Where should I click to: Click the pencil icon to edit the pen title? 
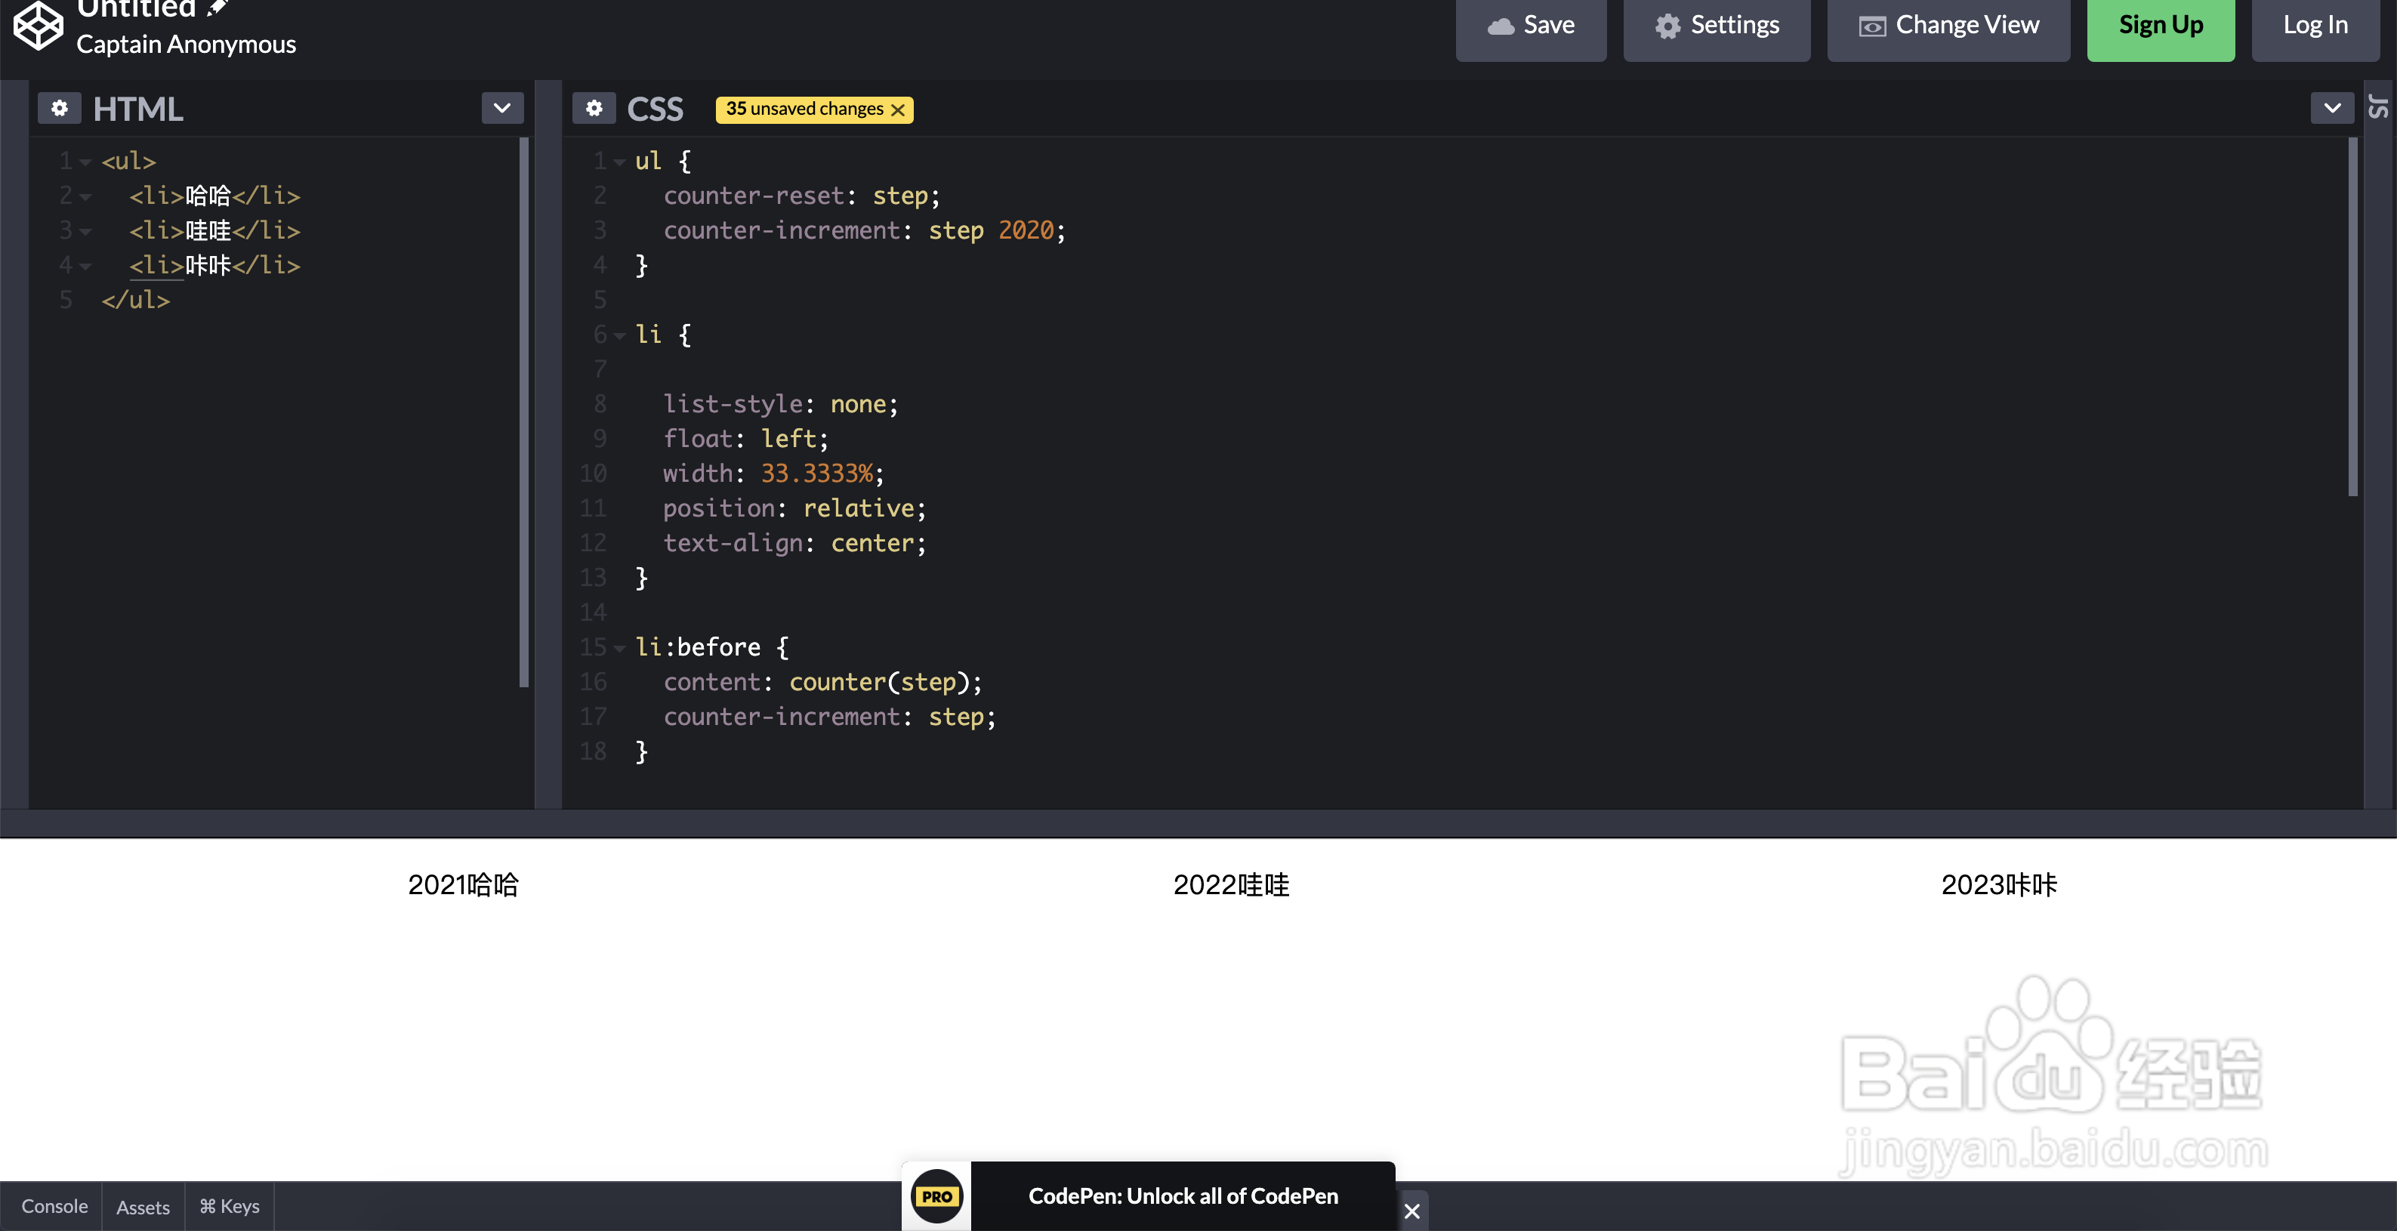tap(217, 8)
